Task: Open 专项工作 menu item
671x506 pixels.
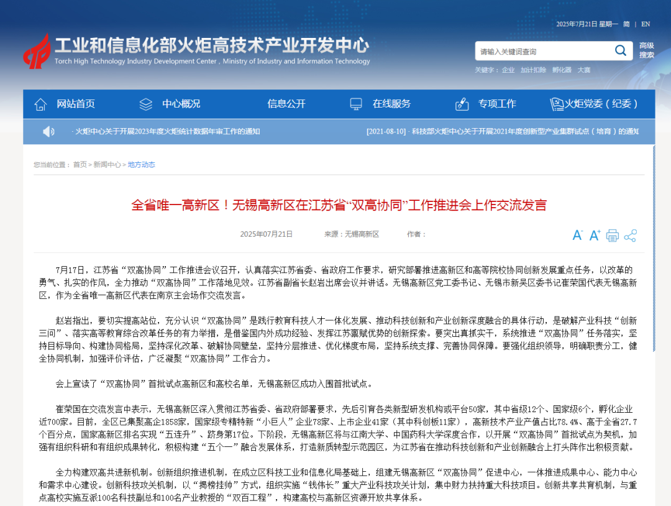Action: [x=497, y=104]
